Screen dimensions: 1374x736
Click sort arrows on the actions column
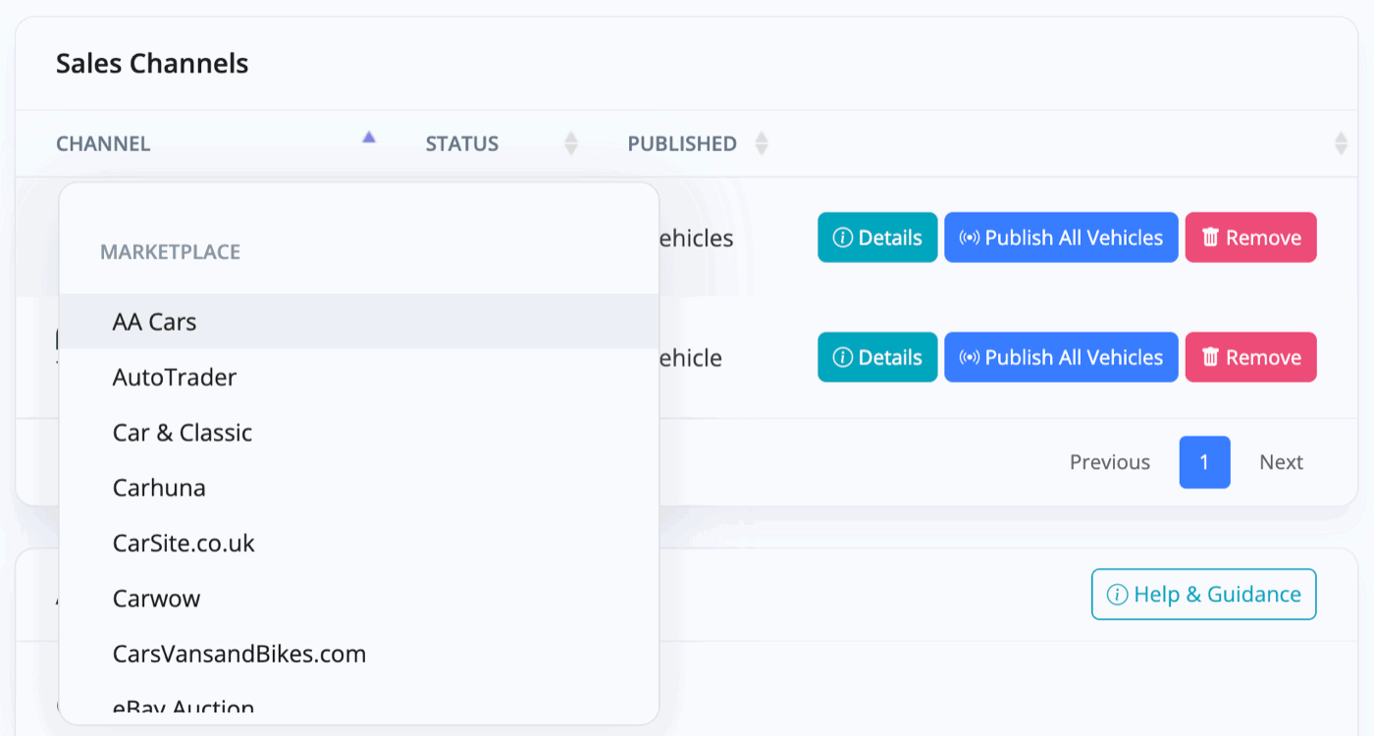click(x=1341, y=144)
